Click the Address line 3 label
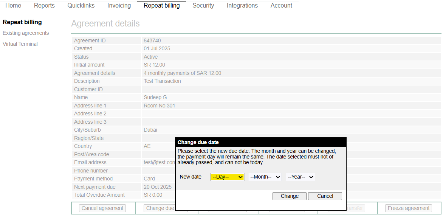 90,122
